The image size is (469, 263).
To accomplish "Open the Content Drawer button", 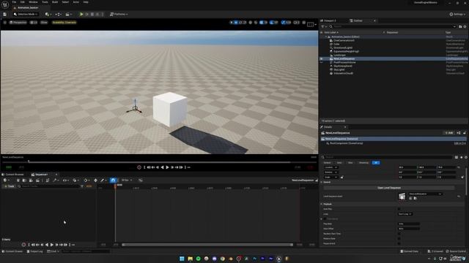I will (12, 251).
